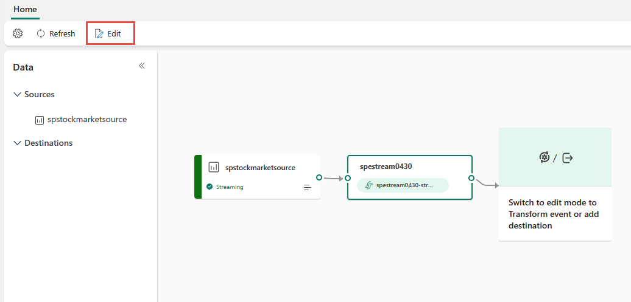Viewport: 631px width, 302px height.
Task: Click the Streaming status text
Action: pos(230,187)
